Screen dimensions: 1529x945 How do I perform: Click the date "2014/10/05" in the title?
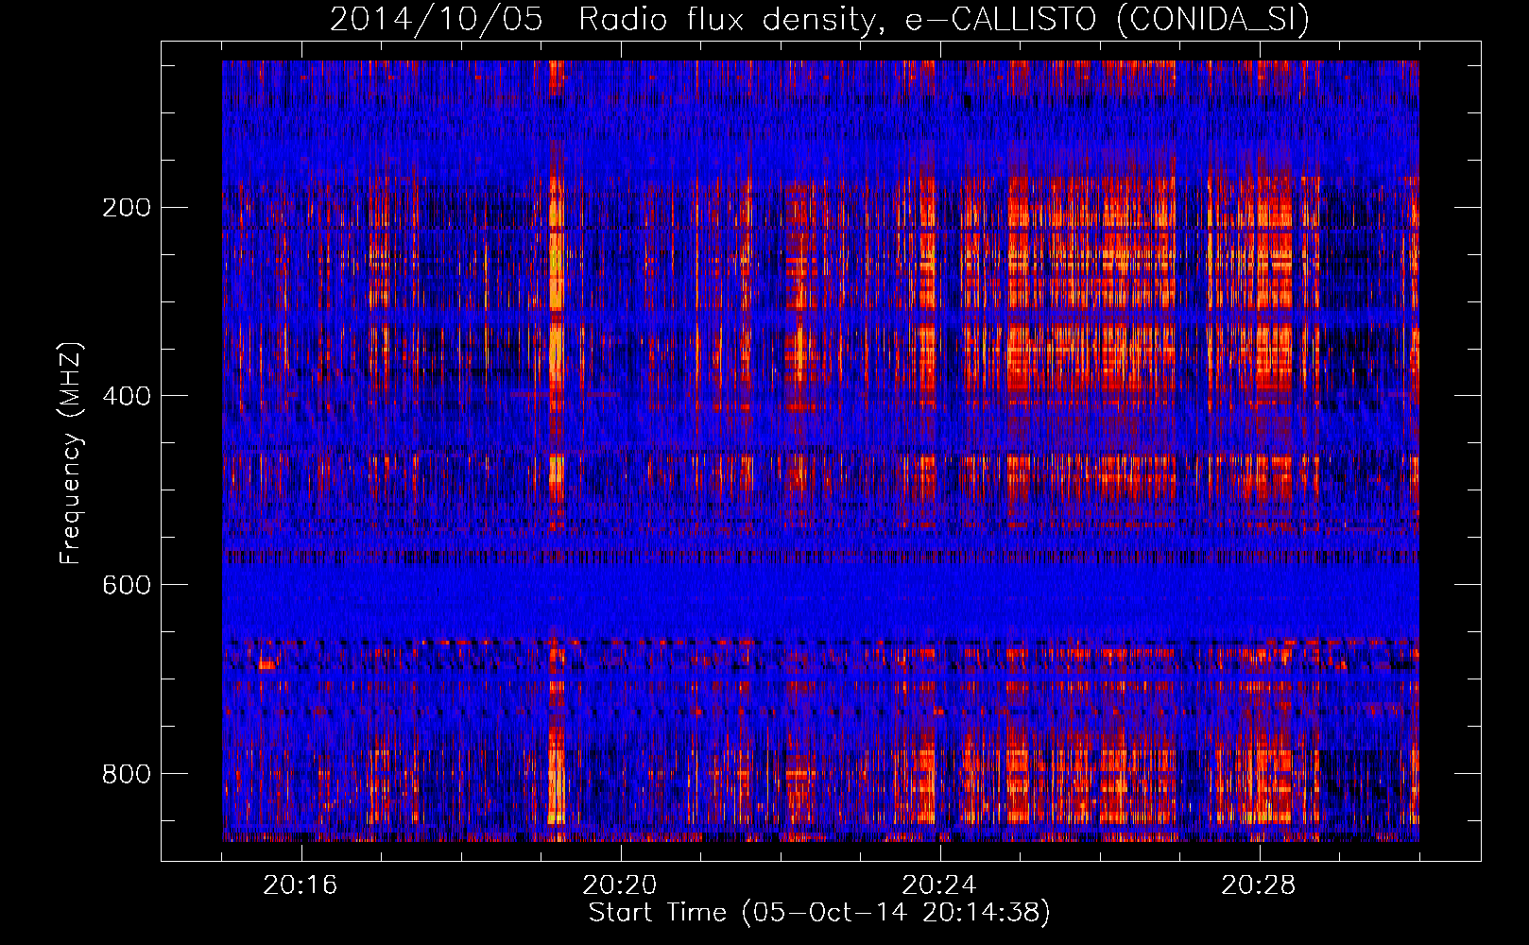tap(437, 19)
